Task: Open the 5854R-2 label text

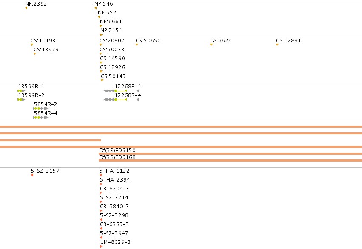Action: [46, 104]
